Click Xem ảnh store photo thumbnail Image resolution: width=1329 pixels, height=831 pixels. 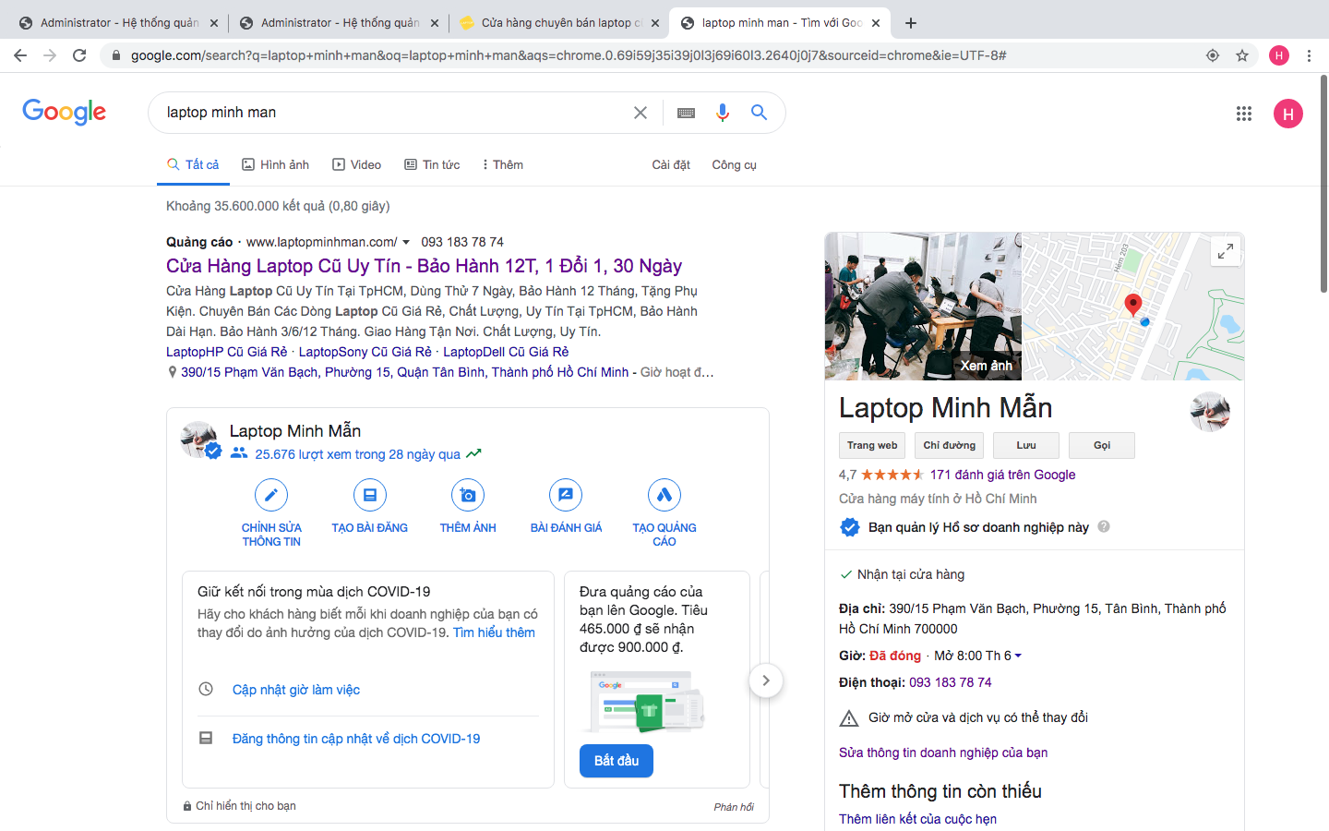(x=923, y=307)
